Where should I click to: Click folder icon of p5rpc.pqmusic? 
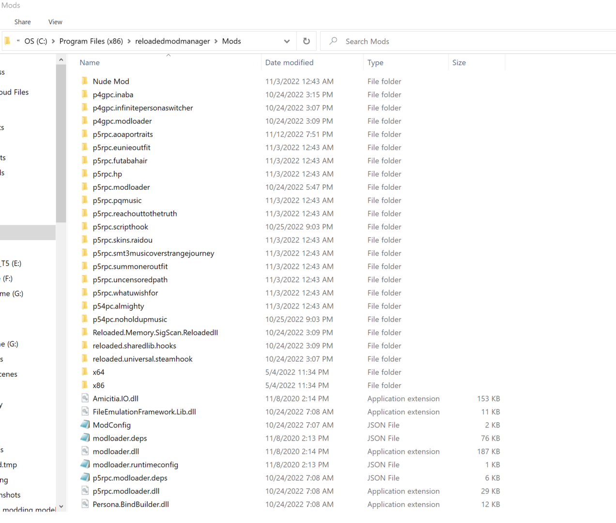coord(85,200)
